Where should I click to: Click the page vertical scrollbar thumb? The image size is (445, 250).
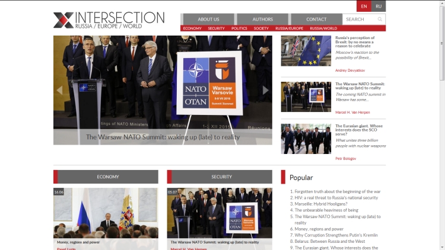click(x=442, y=43)
